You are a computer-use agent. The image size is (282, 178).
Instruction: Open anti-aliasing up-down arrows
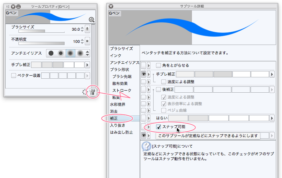coord(87,53)
